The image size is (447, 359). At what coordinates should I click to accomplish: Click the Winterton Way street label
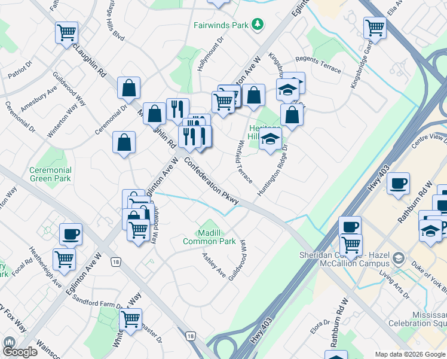(62, 121)
